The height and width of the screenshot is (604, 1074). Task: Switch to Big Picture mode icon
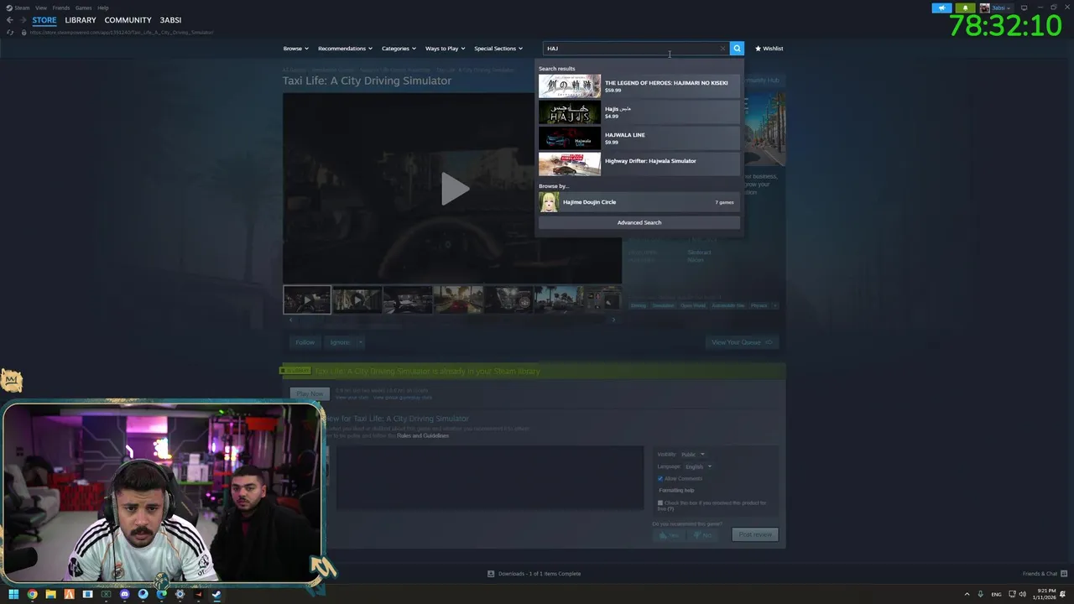(x=1024, y=8)
